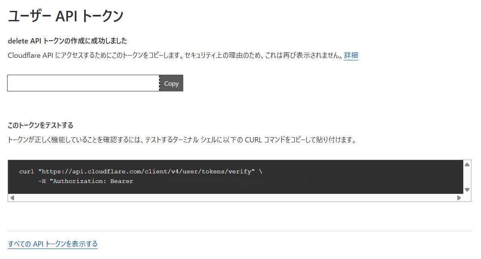Screen dimensions: 481x259
Task: Click the Cloudflare API token copy instruction text
Action: 175,55
